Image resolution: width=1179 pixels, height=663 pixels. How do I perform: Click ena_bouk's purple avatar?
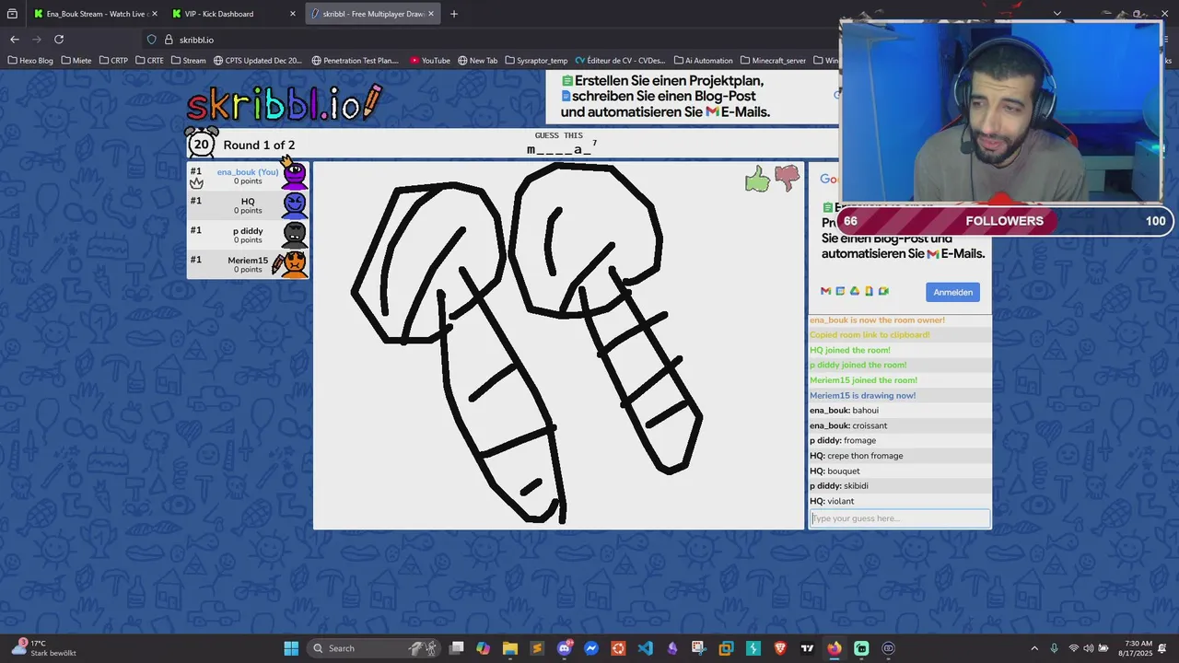(x=294, y=176)
